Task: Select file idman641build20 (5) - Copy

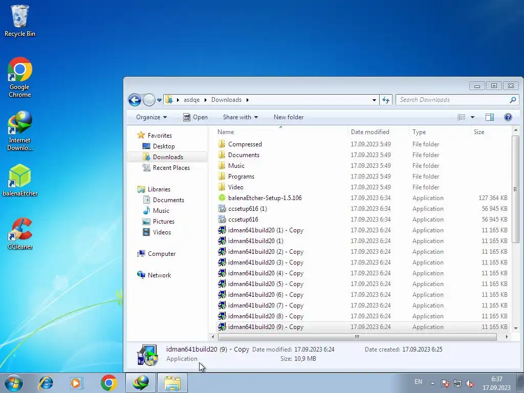Action: coord(266,283)
